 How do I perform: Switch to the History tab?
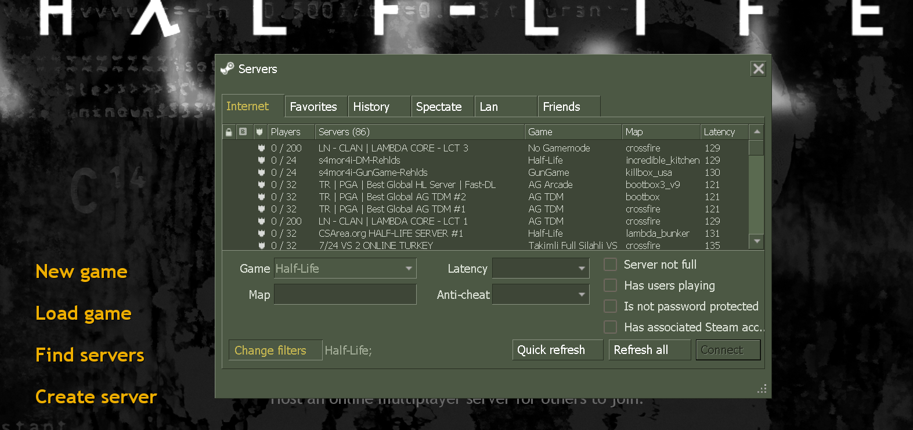click(380, 107)
